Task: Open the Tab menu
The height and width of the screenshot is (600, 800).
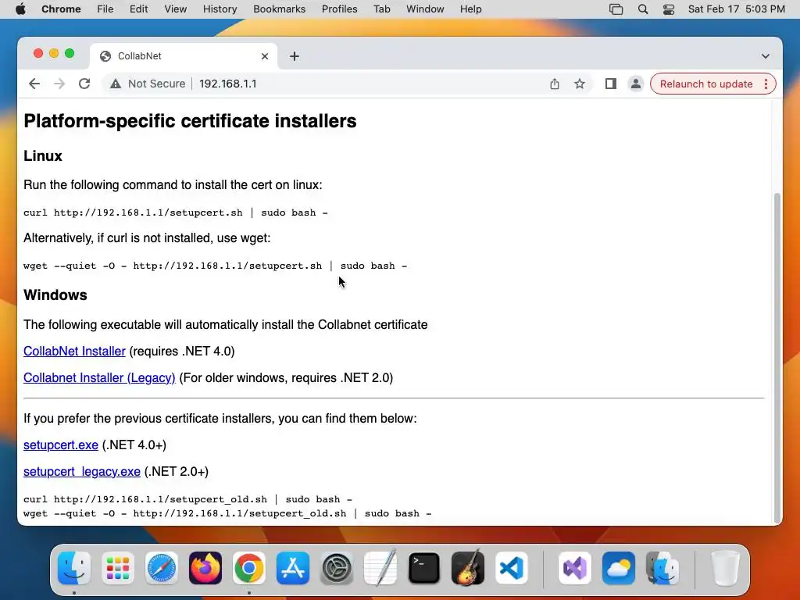Action: (381, 9)
